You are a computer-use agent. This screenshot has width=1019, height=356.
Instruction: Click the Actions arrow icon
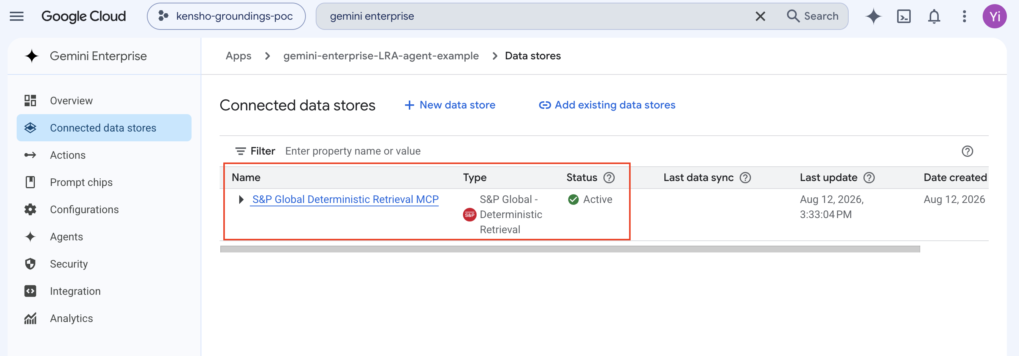point(30,155)
